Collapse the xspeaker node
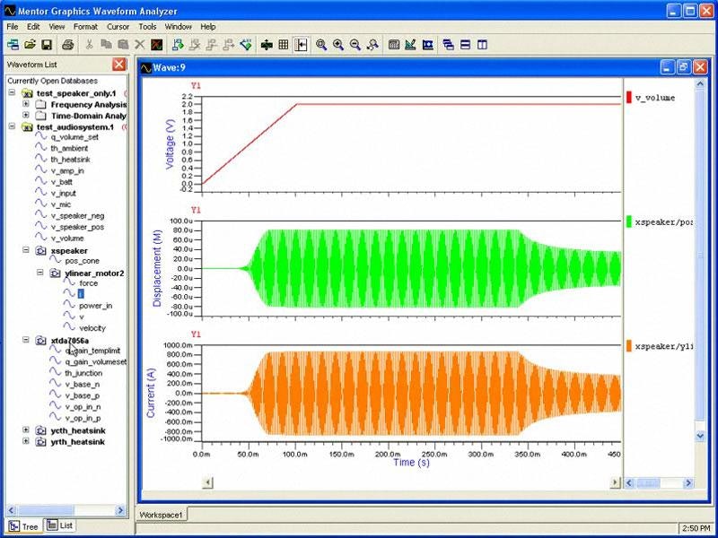Viewport: 718px width, 538px height. click(26, 250)
